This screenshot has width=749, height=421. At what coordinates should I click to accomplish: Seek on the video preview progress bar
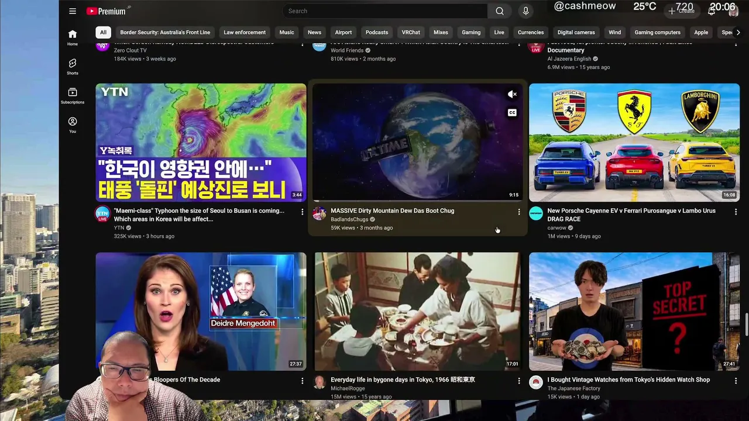[418, 201]
